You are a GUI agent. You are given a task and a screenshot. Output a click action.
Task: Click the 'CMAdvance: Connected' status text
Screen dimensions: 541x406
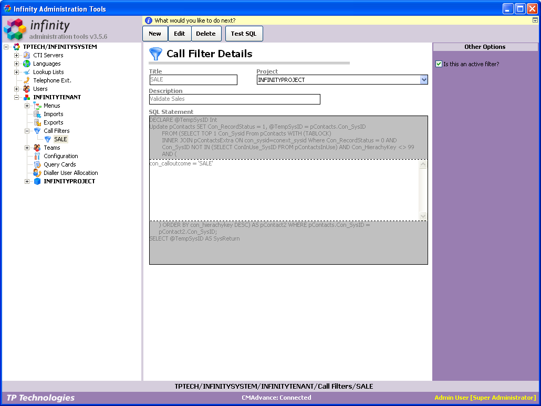tap(276, 398)
